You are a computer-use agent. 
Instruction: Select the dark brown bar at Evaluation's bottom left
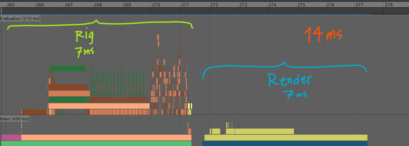(34, 112)
